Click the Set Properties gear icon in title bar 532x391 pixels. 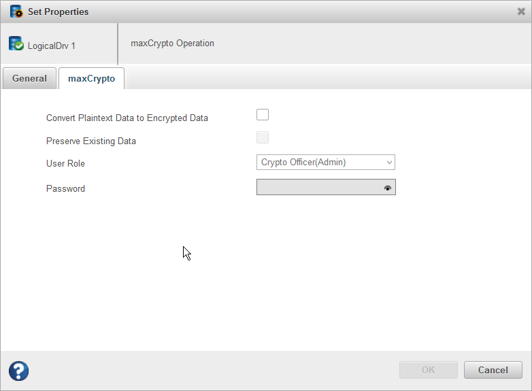click(16, 12)
